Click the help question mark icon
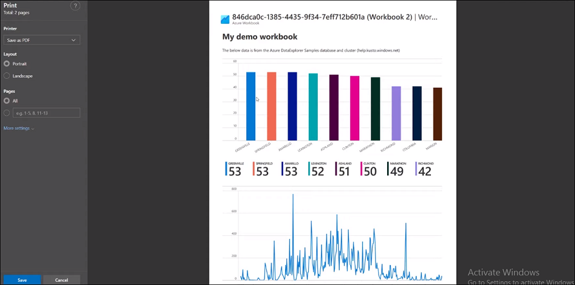This screenshot has height=285, width=575. [75, 6]
